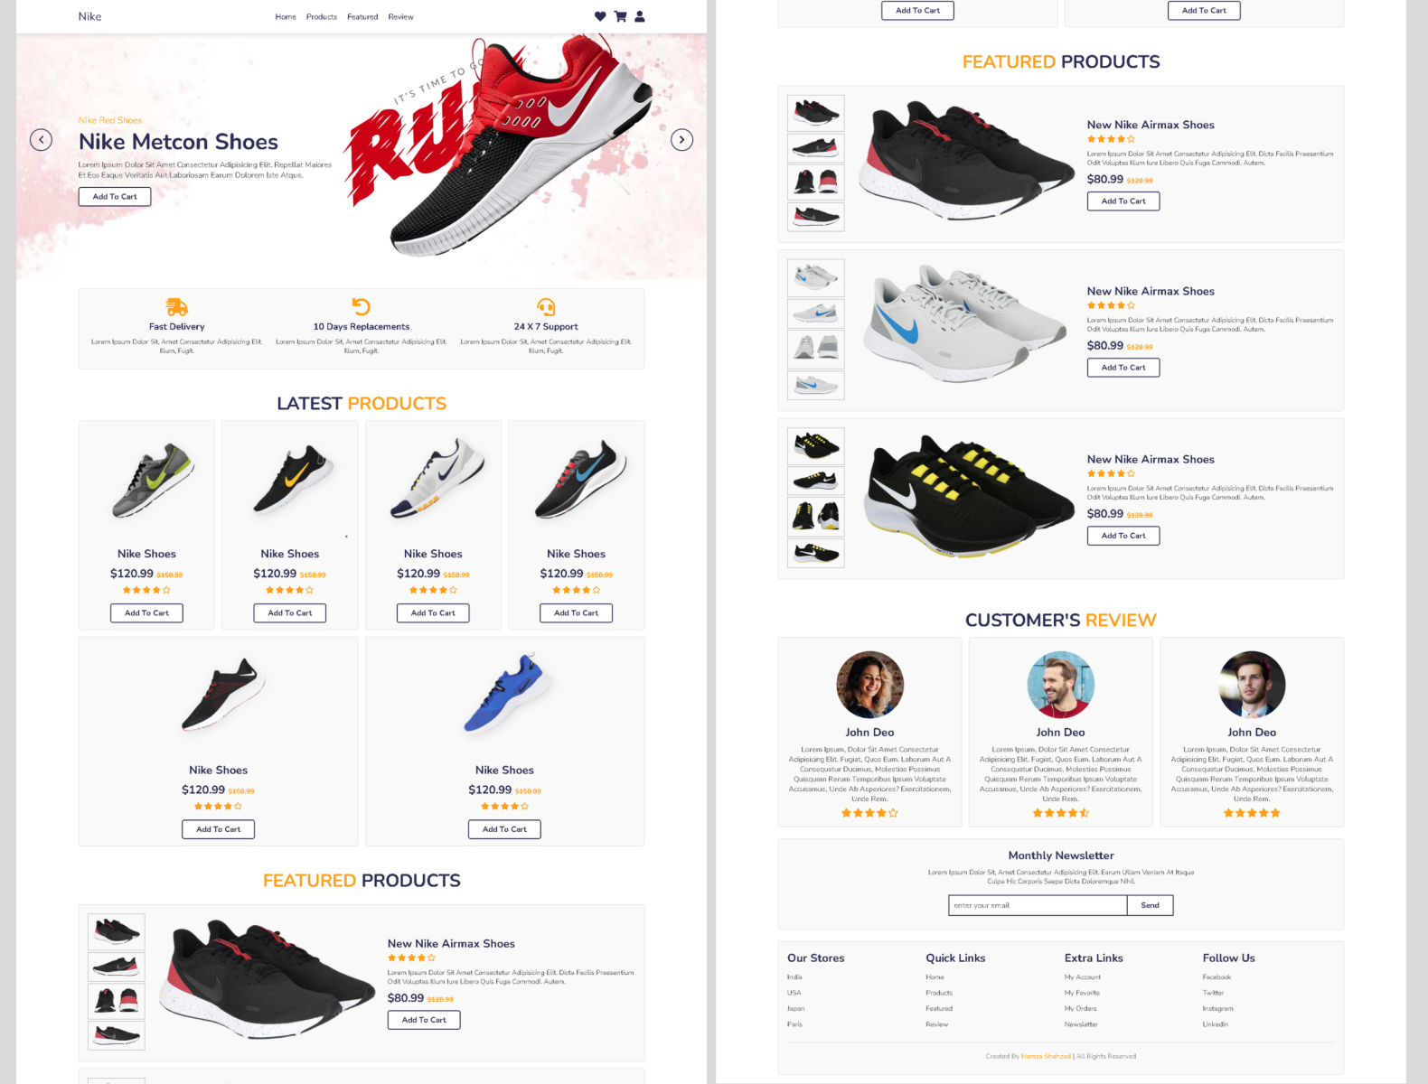The image size is (1428, 1084).
Task: Open the Featured menu item
Action: pyautogui.click(x=362, y=17)
